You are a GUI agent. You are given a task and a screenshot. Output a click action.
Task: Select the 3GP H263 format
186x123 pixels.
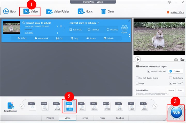pos(131,106)
